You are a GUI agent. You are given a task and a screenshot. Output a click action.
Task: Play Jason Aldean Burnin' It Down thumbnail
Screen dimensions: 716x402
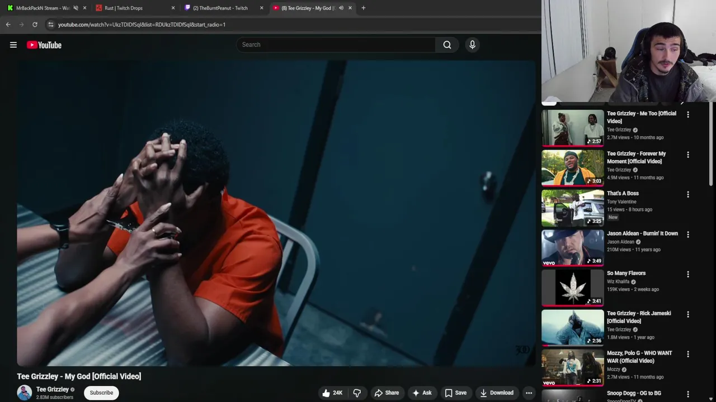click(x=572, y=247)
